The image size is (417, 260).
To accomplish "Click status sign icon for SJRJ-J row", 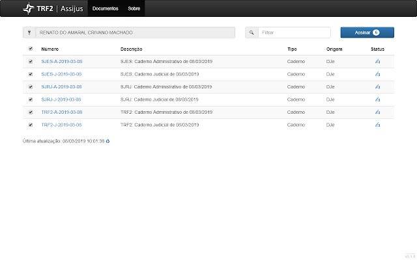I will tap(377, 99).
